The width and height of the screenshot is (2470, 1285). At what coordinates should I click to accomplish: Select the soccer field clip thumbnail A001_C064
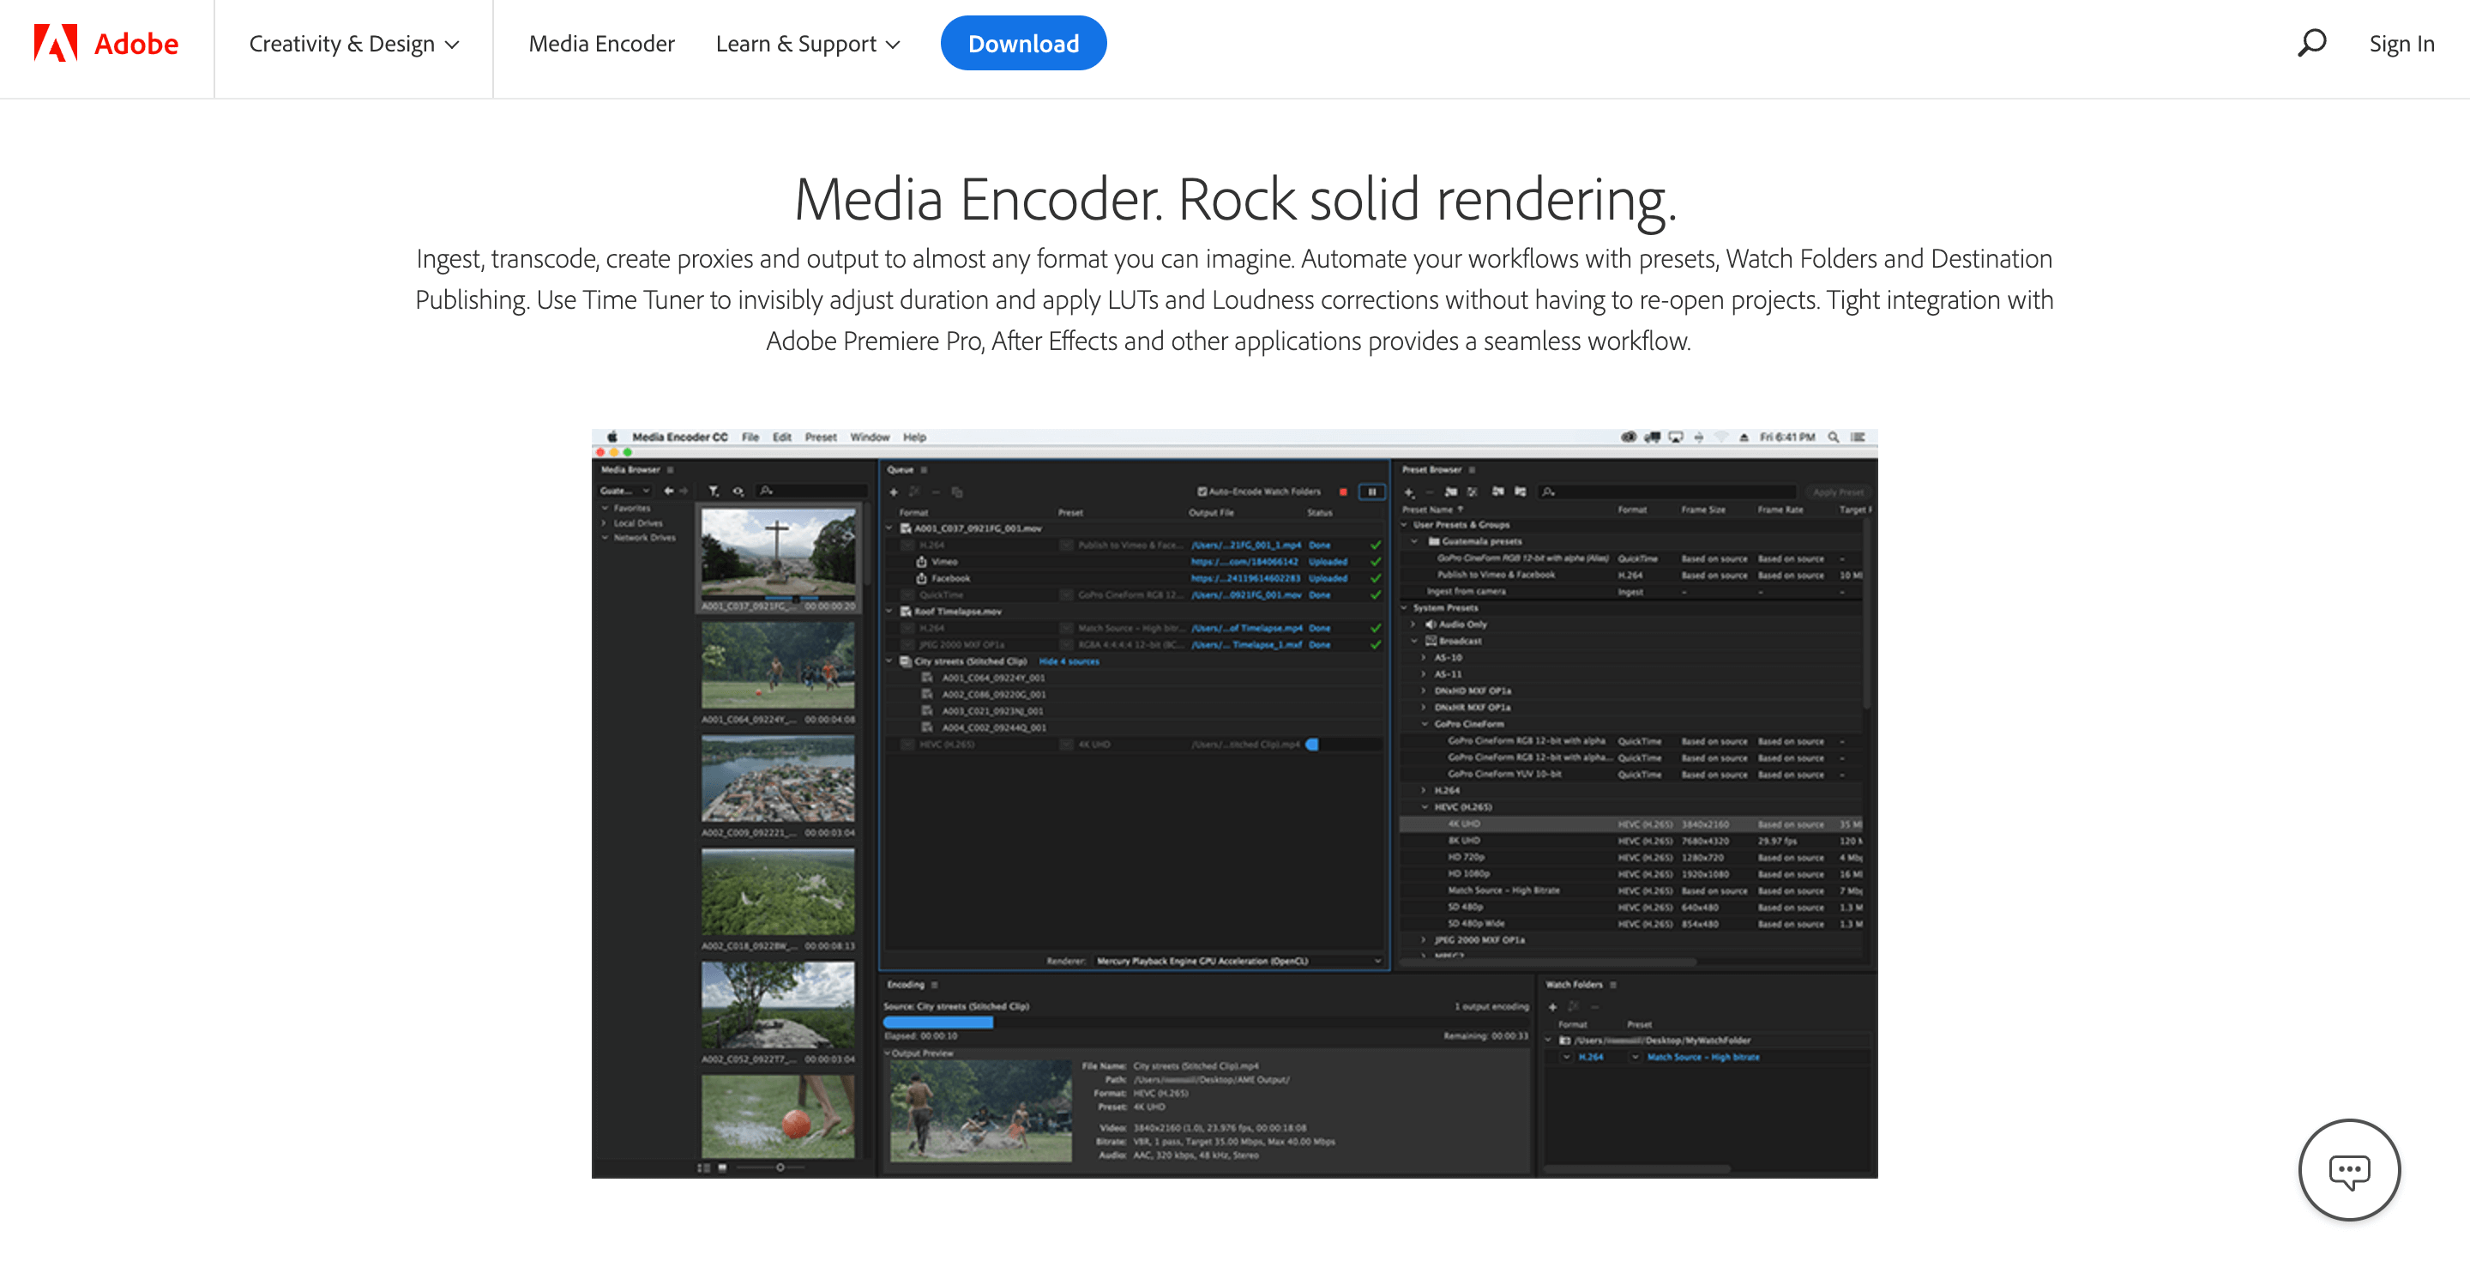(778, 666)
